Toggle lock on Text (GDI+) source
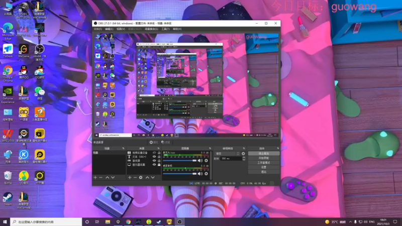The image size is (402, 226). [x=159, y=157]
